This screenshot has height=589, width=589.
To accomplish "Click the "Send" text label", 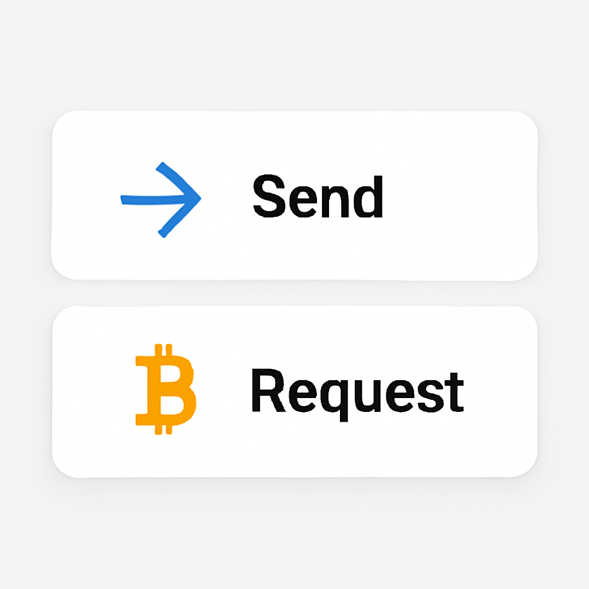I will pyautogui.click(x=318, y=196).
